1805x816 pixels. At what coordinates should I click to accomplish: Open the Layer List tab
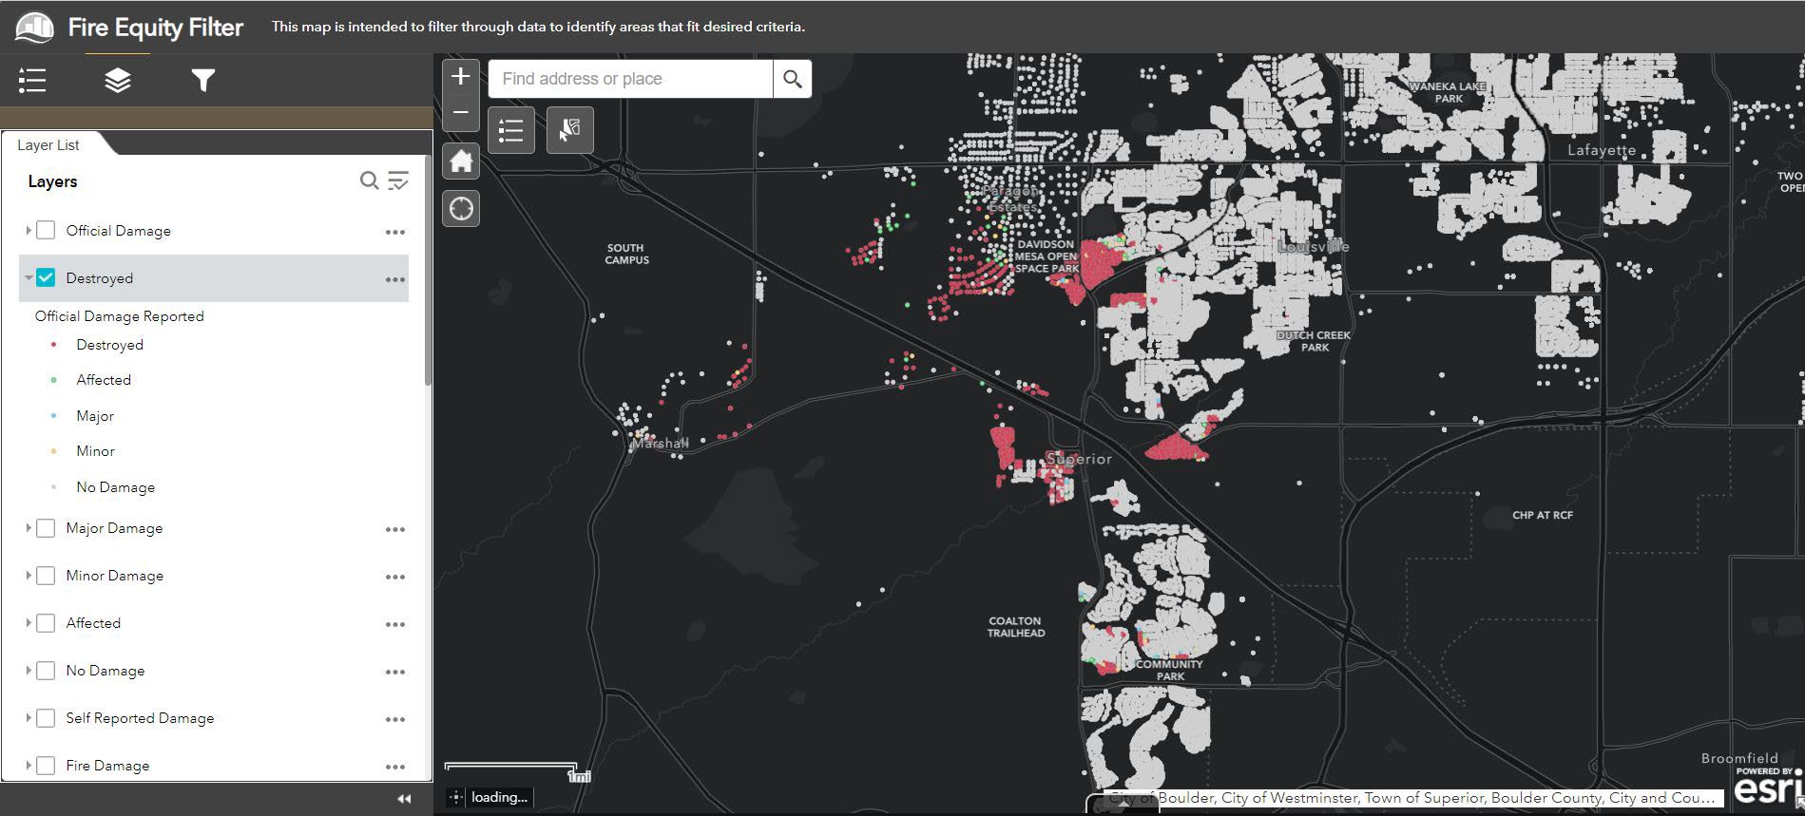pyautogui.click(x=48, y=145)
